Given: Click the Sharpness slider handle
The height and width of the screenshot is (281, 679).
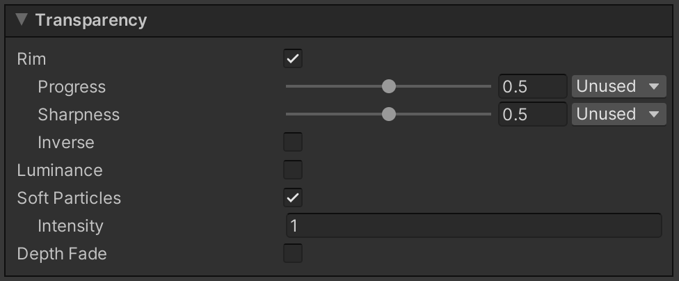Looking at the screenshot, I should [x=389, y=114].
